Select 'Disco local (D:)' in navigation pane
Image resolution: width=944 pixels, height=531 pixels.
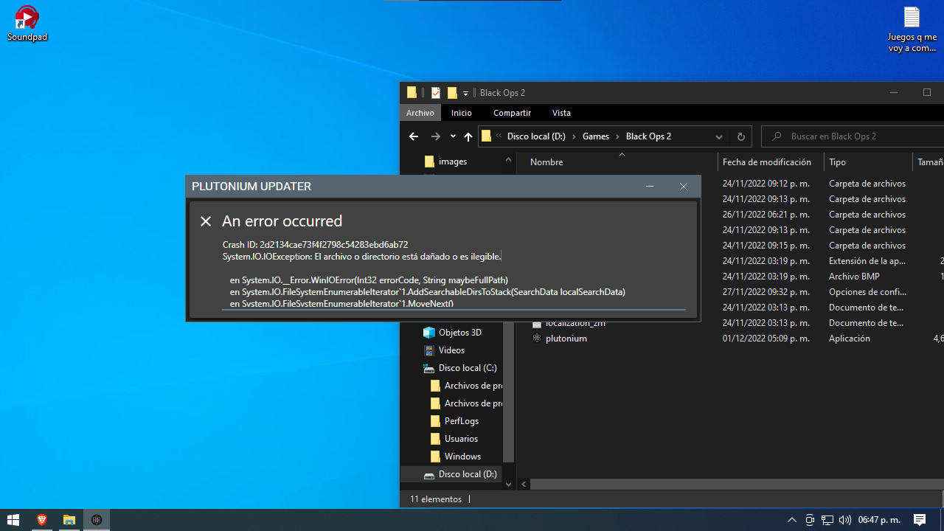click(x=468, y=474)
